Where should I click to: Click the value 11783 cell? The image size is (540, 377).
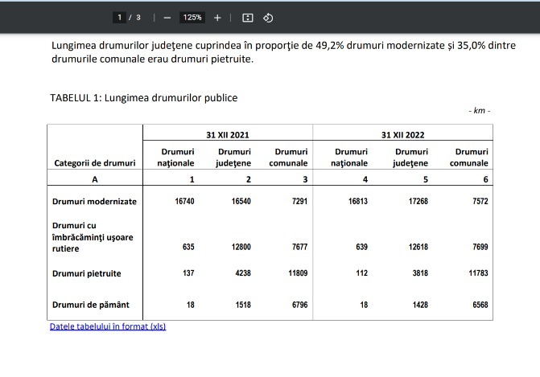pos(478,273)
